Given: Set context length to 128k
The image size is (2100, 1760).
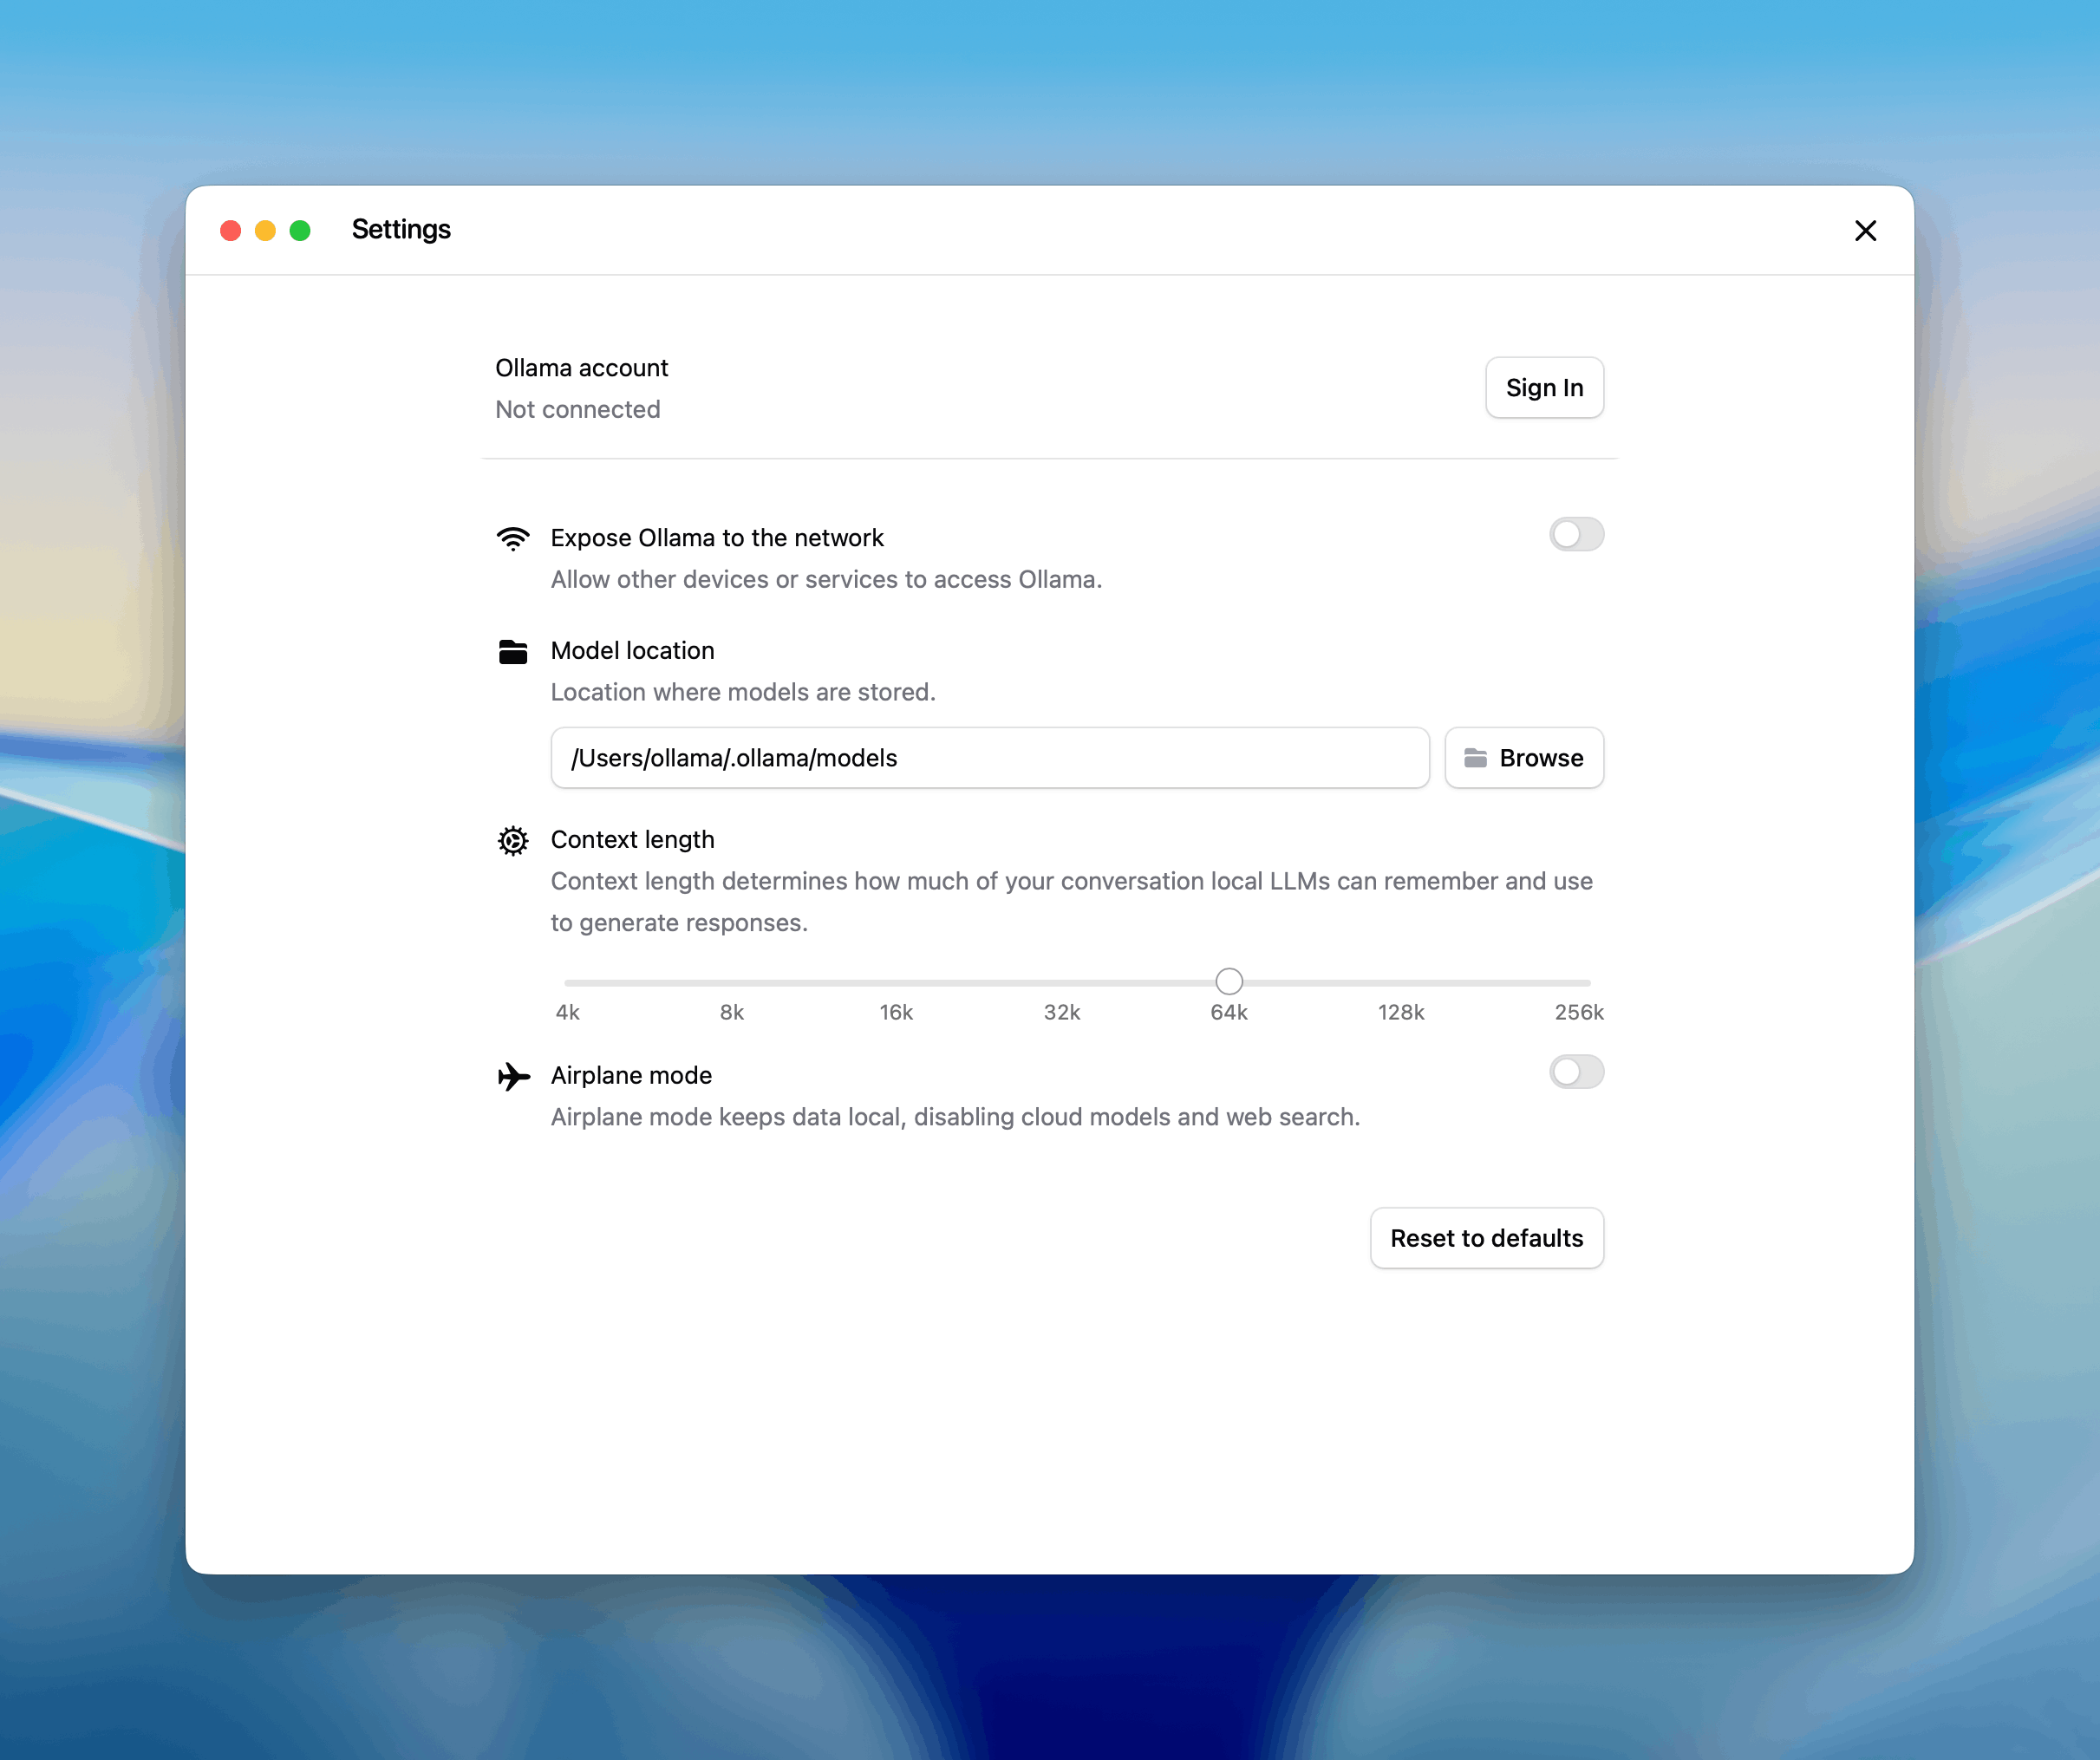Looking at the screenshot, I should click(1401, 981).
